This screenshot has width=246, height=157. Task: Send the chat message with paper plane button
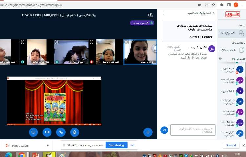pyautogui.click(x=164, y=130)
